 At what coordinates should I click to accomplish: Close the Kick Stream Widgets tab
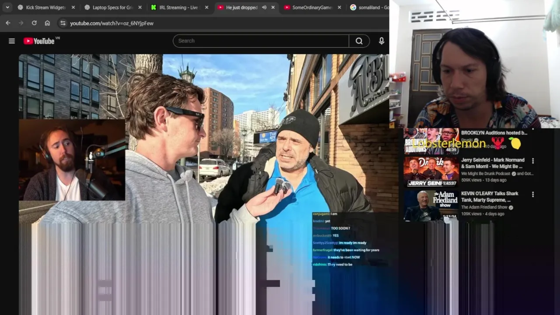pyautogui.click(x=73, y=7)
